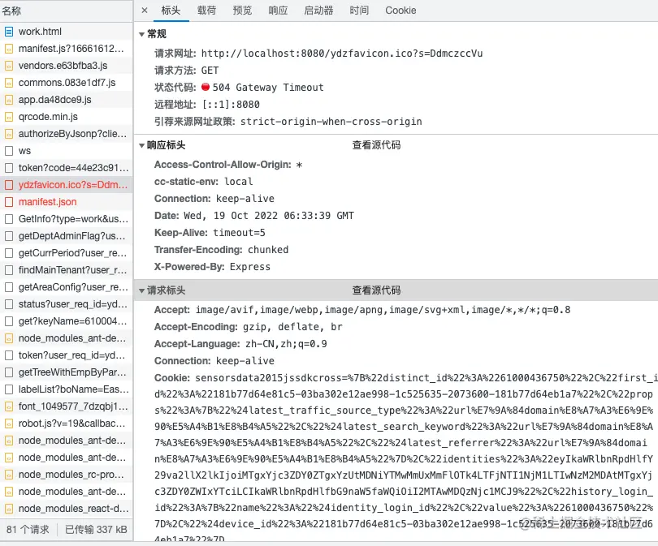This screenshot has height=546, width=658.
Task: Click the Date header value
Action: click(269, 216)
